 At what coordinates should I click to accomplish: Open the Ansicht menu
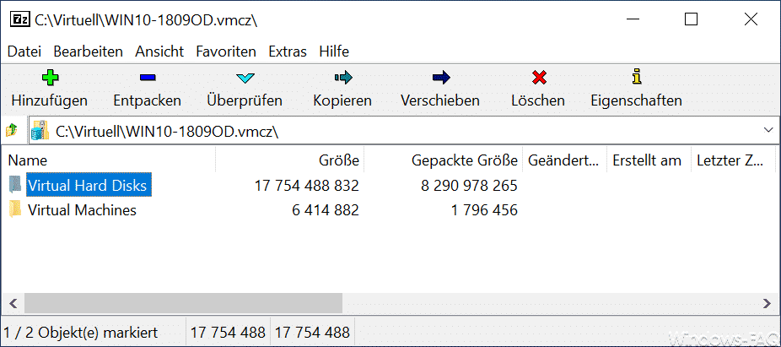(x=159, y=52)
